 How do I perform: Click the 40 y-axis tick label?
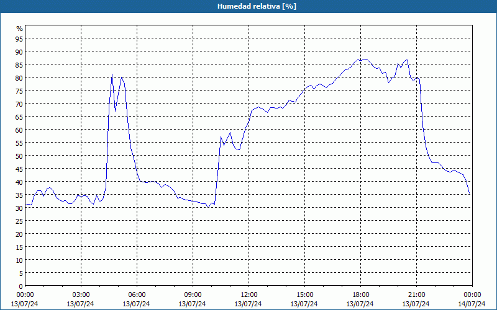(19, 182)
